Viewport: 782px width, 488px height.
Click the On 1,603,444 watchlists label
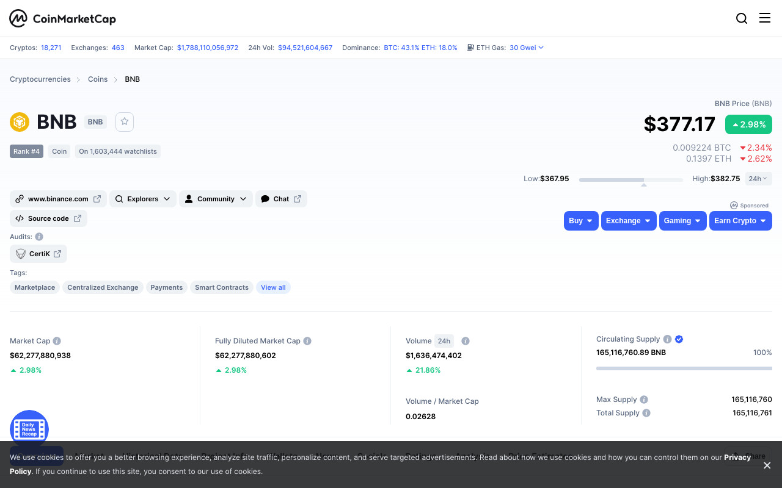(x=118, y=151)
